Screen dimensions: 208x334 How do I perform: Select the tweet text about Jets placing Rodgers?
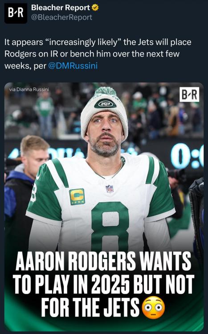coord(98,54)
